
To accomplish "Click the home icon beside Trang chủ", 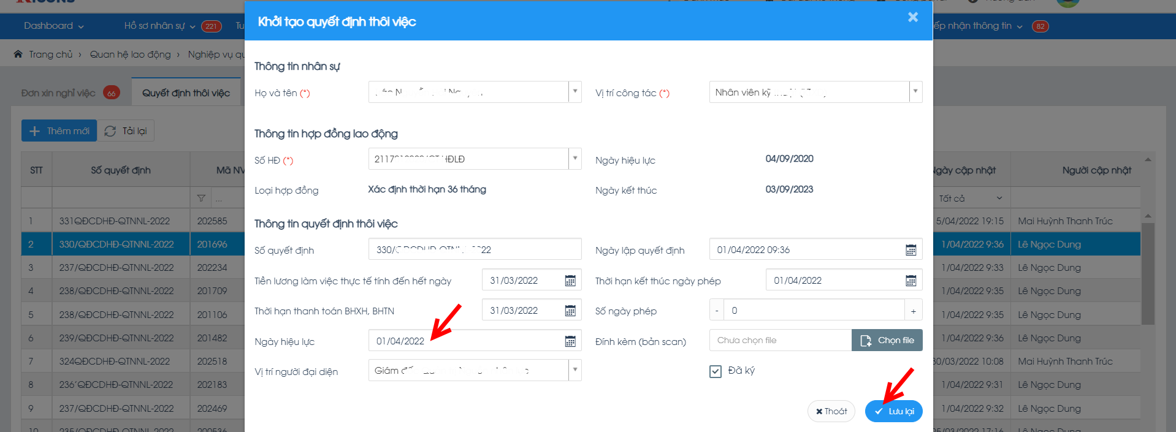I will pos(18,55).
